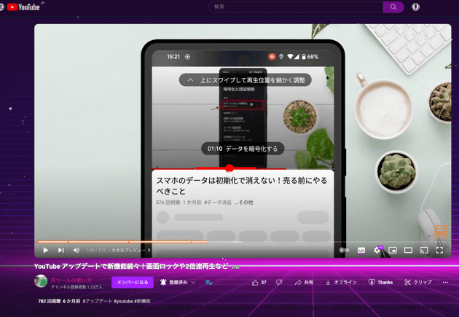Enable theater mode
This screenshot has height=317, width=459.
point(408,250)
